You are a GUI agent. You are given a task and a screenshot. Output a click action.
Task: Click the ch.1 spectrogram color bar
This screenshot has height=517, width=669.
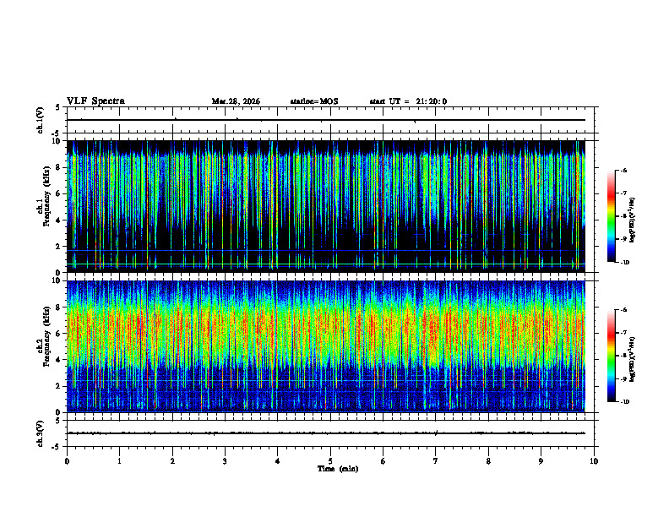point(611,216)
